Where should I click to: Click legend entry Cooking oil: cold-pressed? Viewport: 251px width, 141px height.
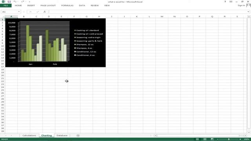[x=89, y=34]
